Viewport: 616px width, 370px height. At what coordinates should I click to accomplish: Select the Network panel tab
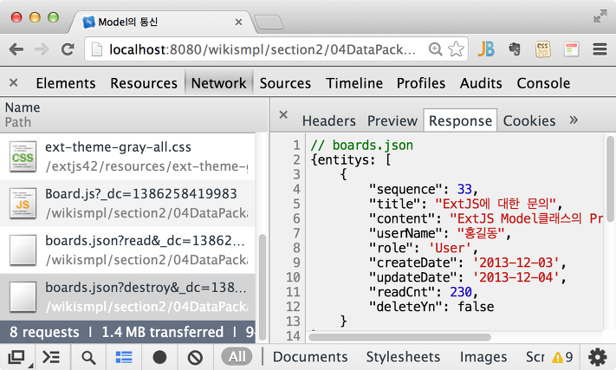pyautogui.click(x=218, y=83)
